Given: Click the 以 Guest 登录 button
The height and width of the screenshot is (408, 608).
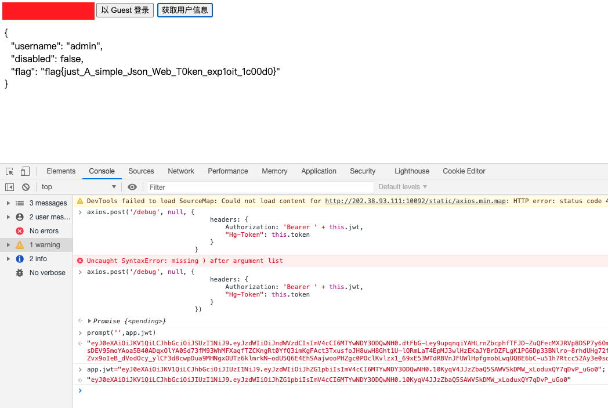Looking at the screenshot, I should point(125,10).
